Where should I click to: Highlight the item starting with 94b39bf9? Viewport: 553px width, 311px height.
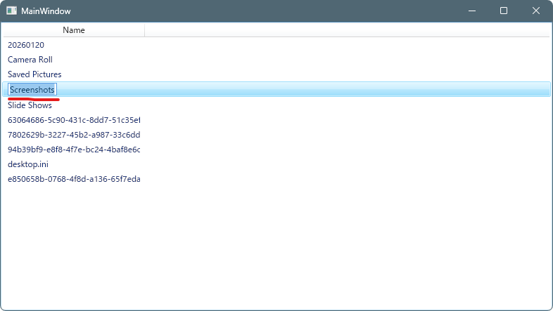[73, 150]
